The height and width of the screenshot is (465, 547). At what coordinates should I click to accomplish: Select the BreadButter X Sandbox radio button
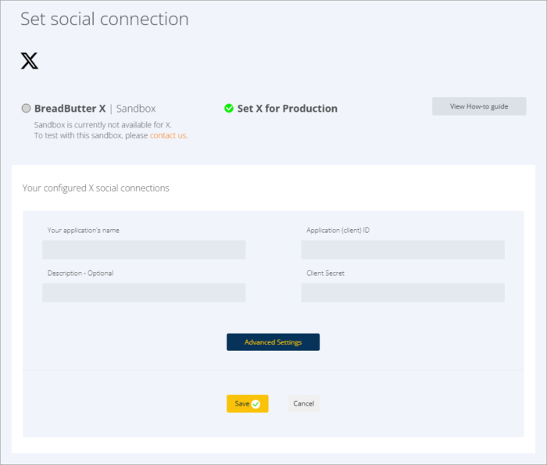pos(27,109)
